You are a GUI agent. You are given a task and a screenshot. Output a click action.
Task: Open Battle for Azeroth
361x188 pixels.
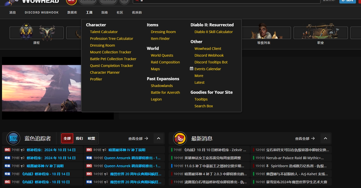pos(165,92)
